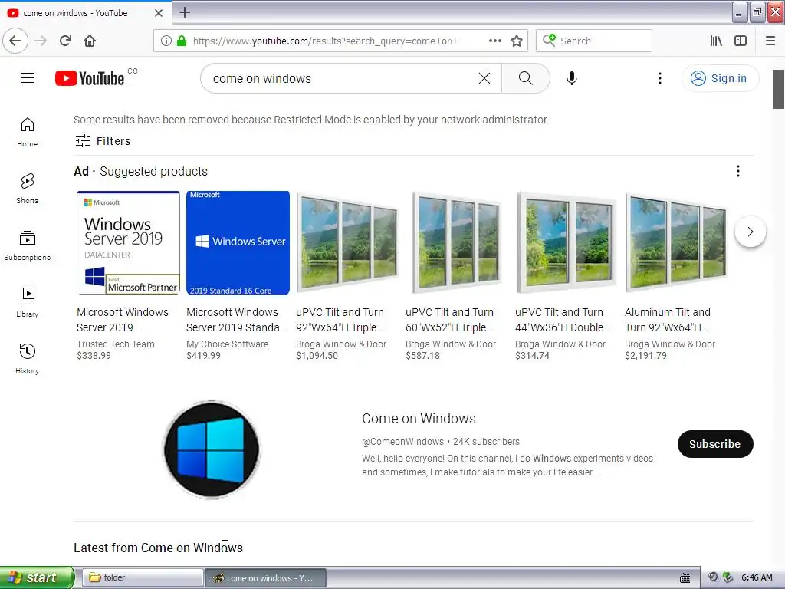This screenshot has width=785, height=589.
Task: Click the 'Latest from Come on Windows' heading
Action: (158, 548)
